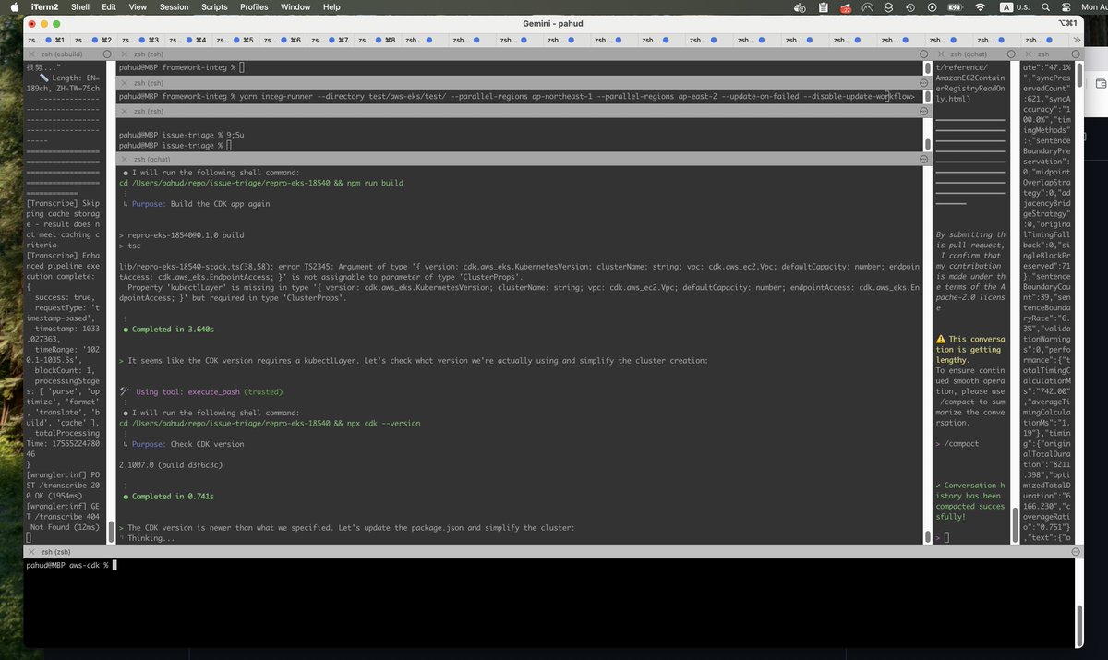The width and height of the screenshot is (1108, 660).
Task: Click the 'npx cdk --version' command line
Action: (x=270, y=423)
